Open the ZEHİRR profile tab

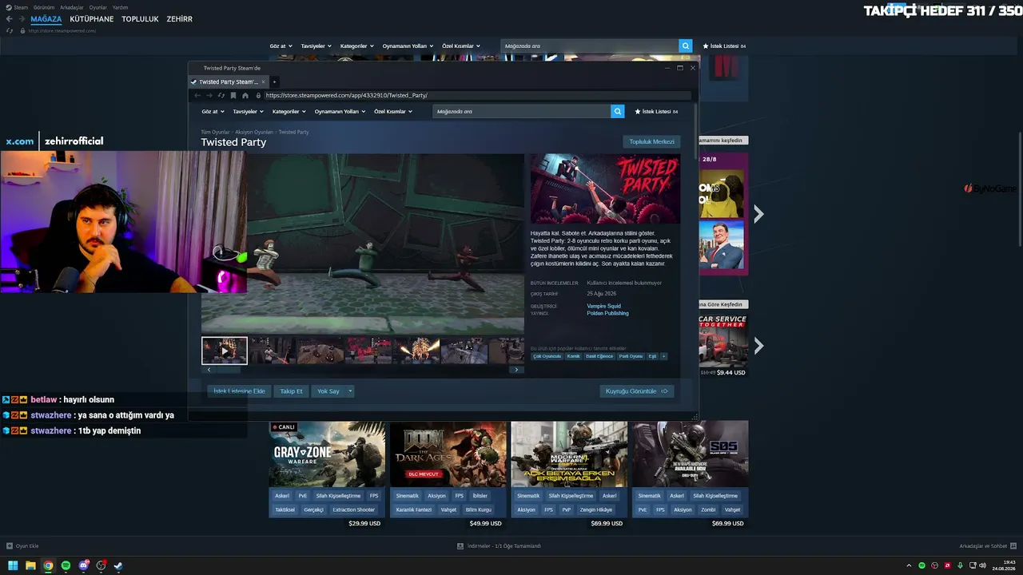[179, 19]
